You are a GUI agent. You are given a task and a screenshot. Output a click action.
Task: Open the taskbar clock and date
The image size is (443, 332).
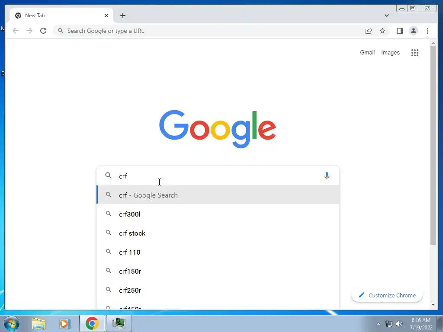pos(421,324)
